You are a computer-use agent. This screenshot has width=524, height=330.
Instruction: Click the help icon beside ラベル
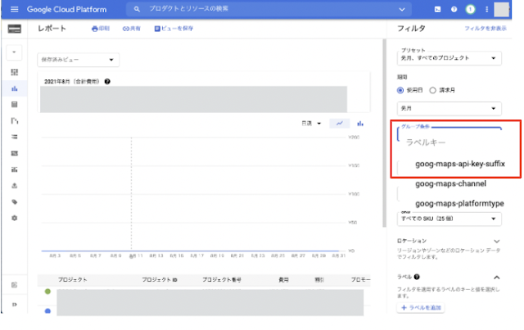(x=417, y=277)
